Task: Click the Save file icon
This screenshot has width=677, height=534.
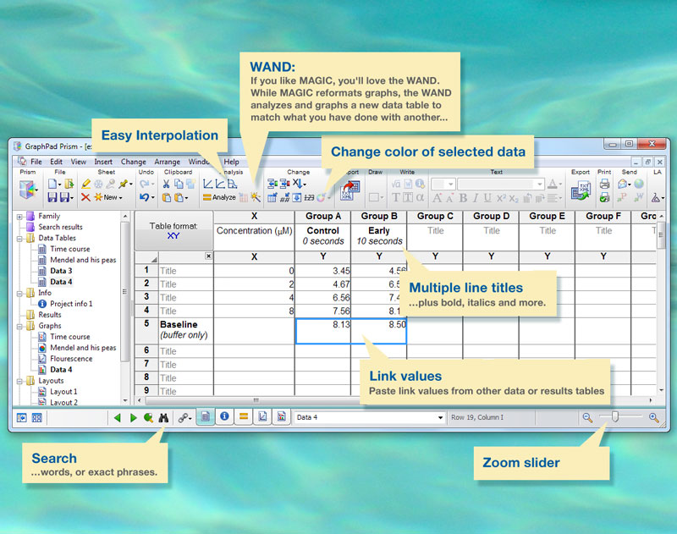Action: [52, 198]
